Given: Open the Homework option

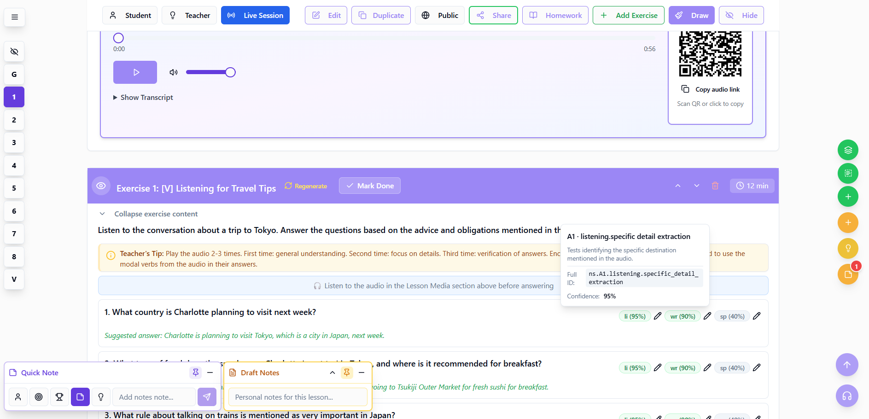Looking at the screenshot, I should point(555,15).
